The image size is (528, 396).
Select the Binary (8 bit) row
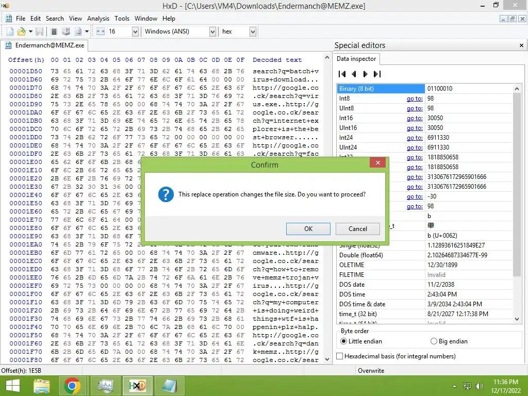425,89
